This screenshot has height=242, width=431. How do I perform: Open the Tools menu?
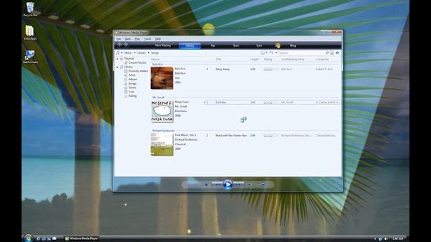[x=147, y=39]
